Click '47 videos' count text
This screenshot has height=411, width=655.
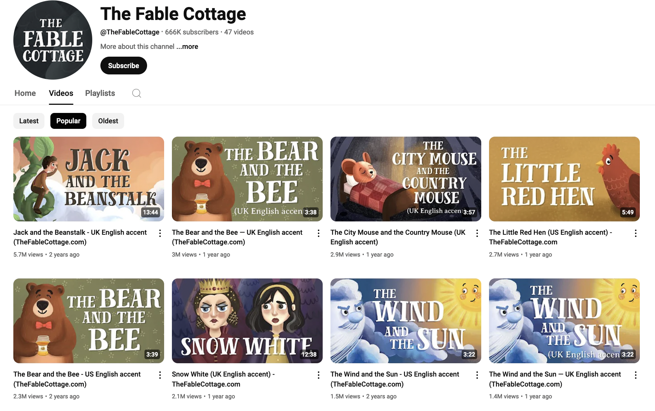[x=239, y=32]
